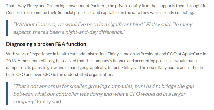
Task: Click the heading "Diagnosing a broken F&A function"
Action: point(46,44)
